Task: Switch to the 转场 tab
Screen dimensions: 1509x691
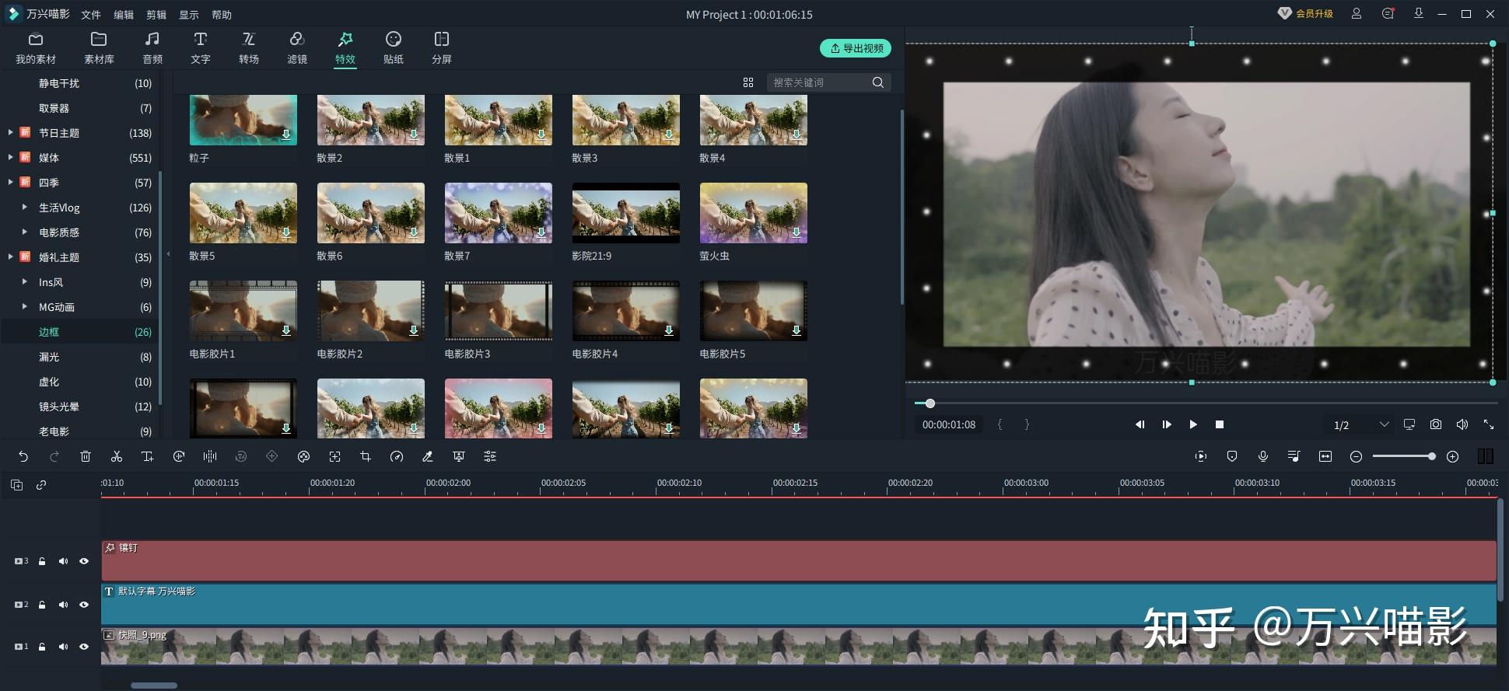Action: pyautogui.click(x=249, y=48)
